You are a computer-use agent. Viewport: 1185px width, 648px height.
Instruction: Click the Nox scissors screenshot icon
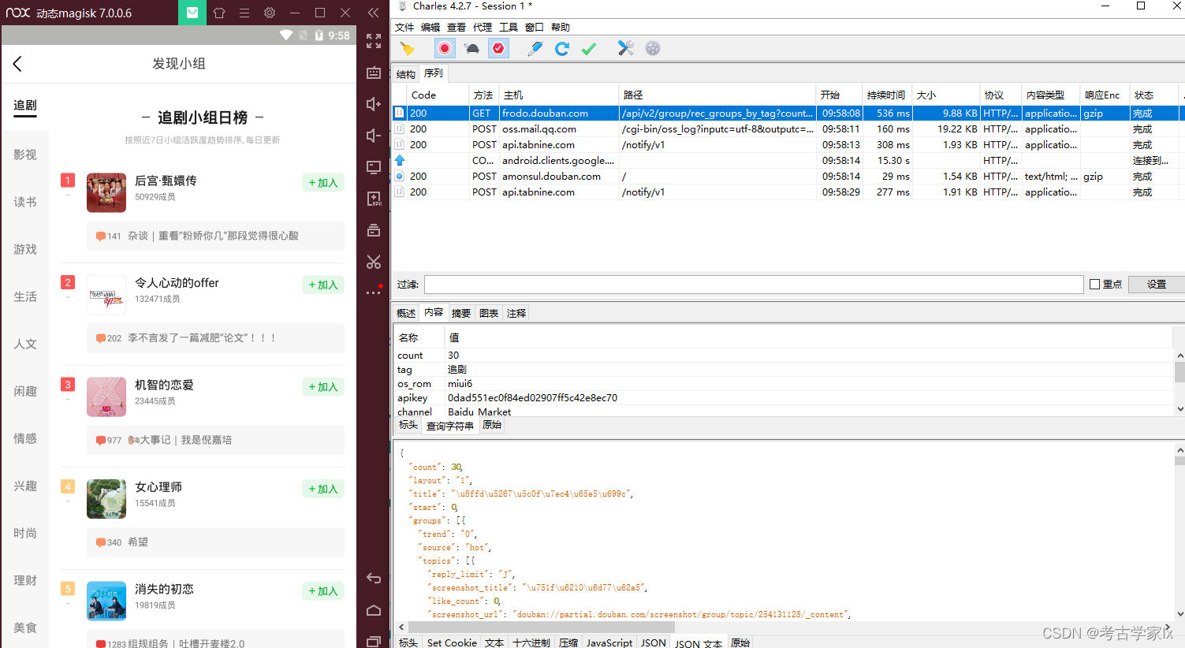click(x=374, y=262)
